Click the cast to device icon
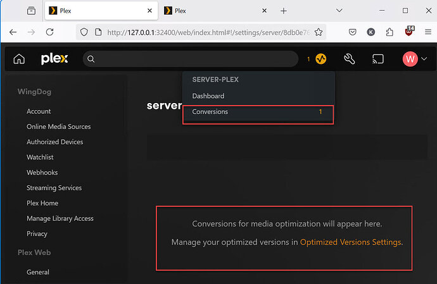 coord(378,59)
